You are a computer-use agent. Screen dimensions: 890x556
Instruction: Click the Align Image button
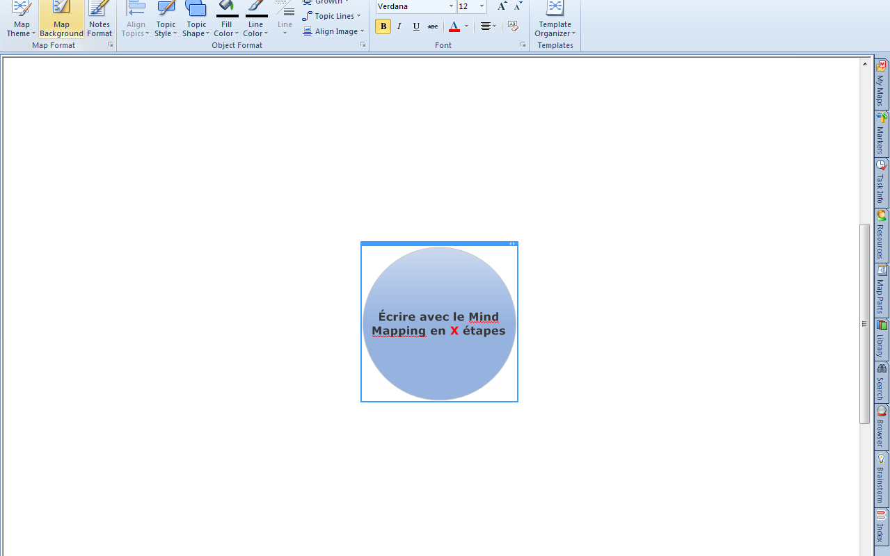point(334,31)
